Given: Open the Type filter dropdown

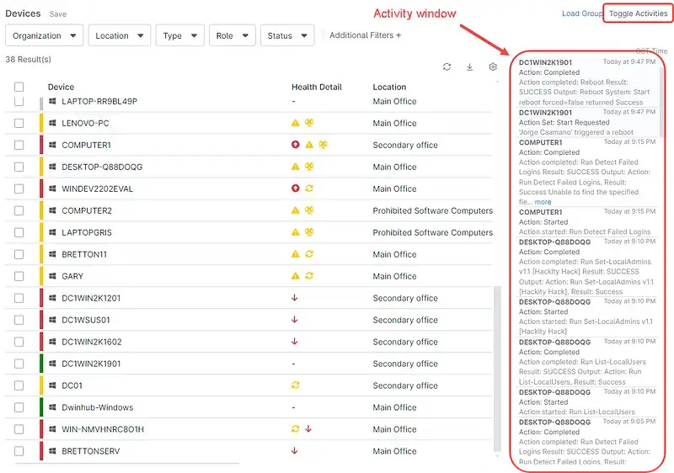Looking at the screenshot, I should click(x=179, y=35).
